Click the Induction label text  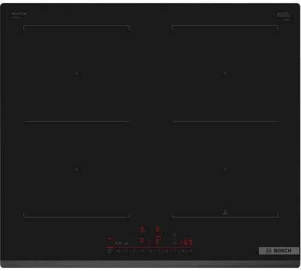click(x=19, y=14)
